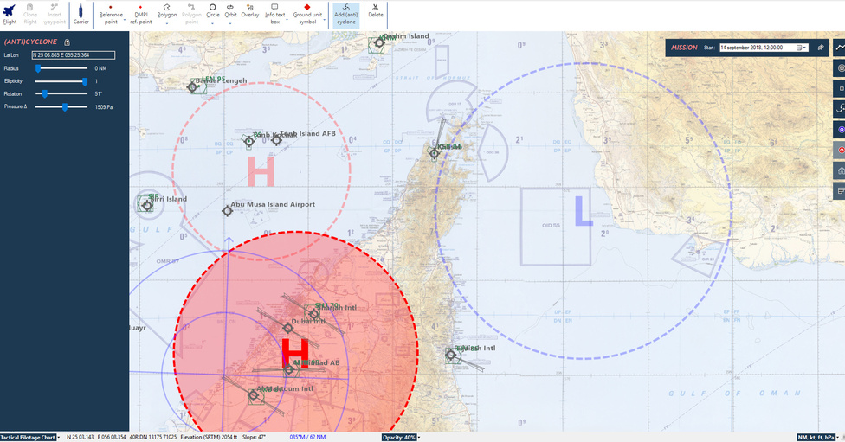Choose the Overlay tool
The image size is (845, 442).
pyautogui.click(x=249, y=14)
